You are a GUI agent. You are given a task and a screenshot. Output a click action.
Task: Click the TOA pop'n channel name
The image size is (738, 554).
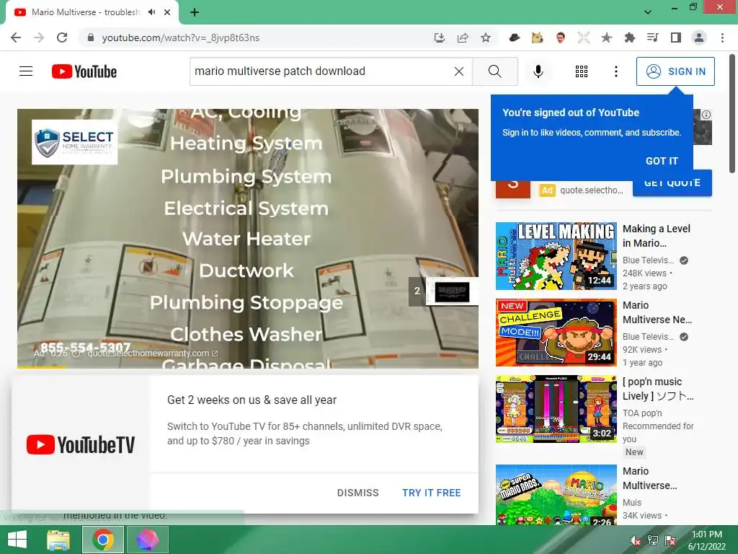(x=642, y=413)
